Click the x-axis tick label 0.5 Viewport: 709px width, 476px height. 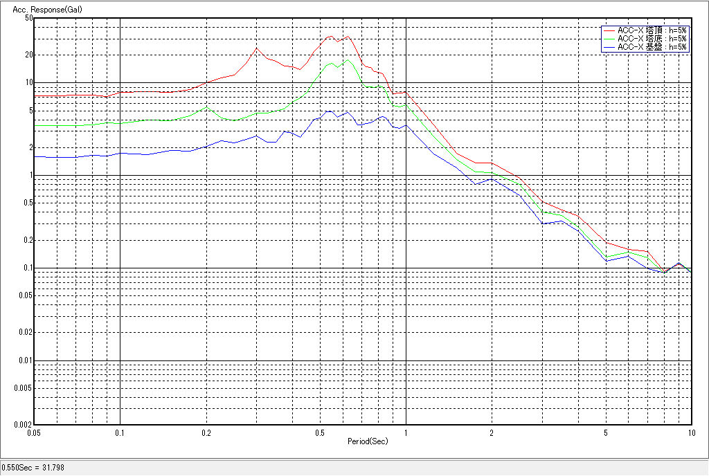click(x=319, y=432)
